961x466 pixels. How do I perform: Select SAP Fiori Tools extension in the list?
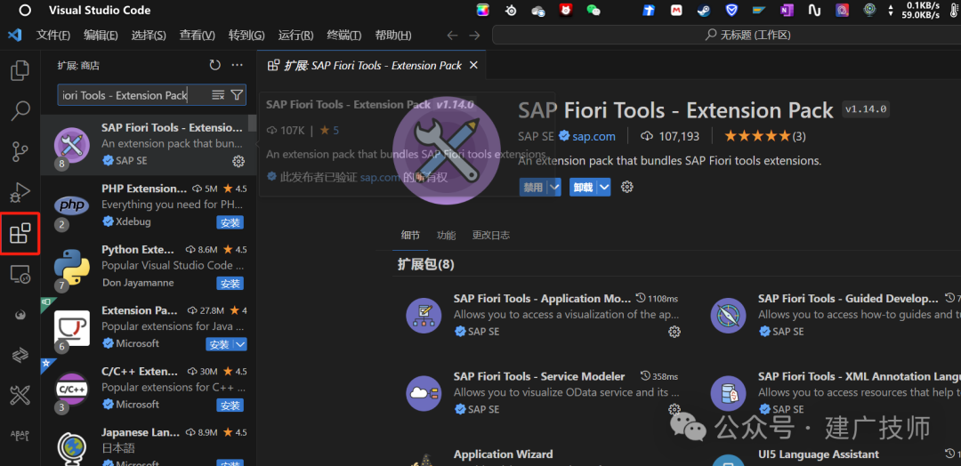pos(149,145)
